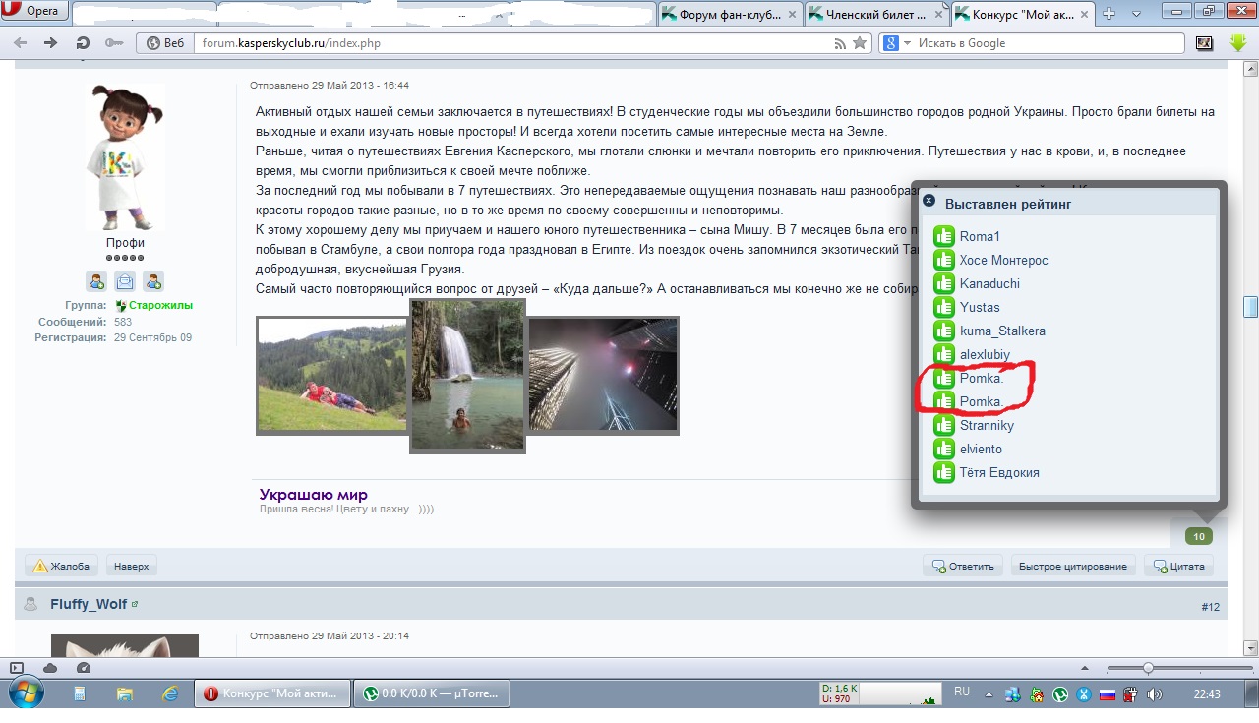Click the thumbs-up icon next to Roma1

point(944,236)
